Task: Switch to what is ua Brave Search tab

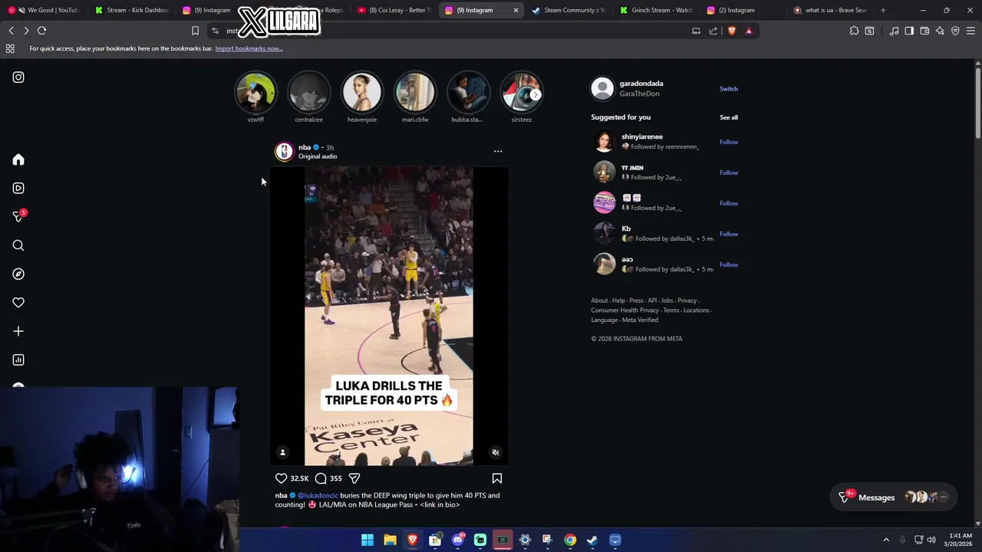Action: (x=832, y=10)
